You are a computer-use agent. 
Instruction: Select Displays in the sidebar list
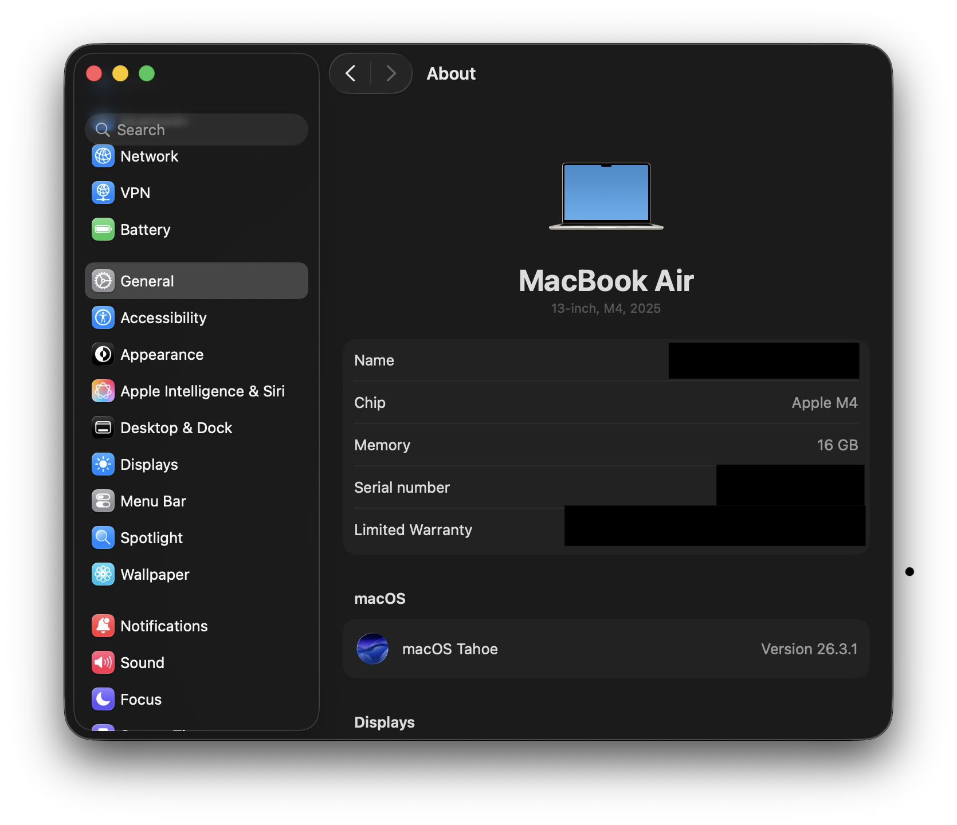(x=197, y=464)
